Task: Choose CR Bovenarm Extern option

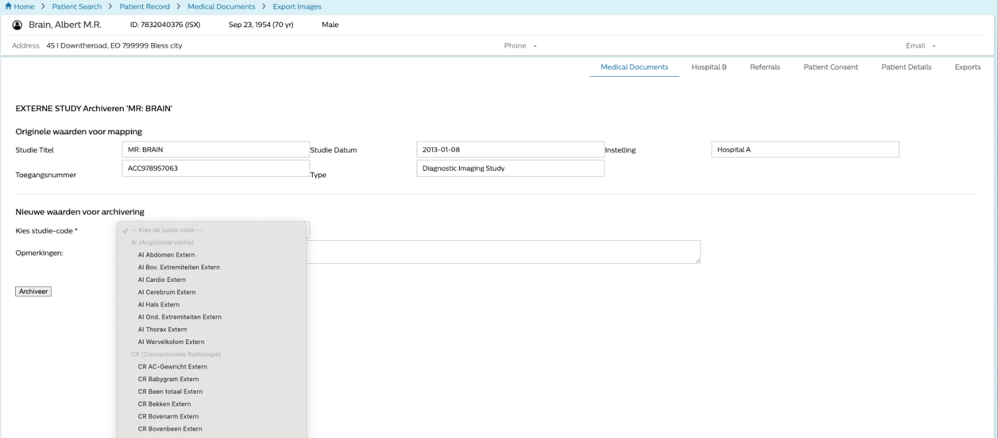Action: pyautogui.click(x=212, y=416)
